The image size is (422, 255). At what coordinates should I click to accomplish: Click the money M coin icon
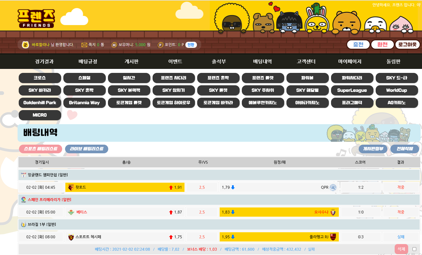tap(114, 45)
